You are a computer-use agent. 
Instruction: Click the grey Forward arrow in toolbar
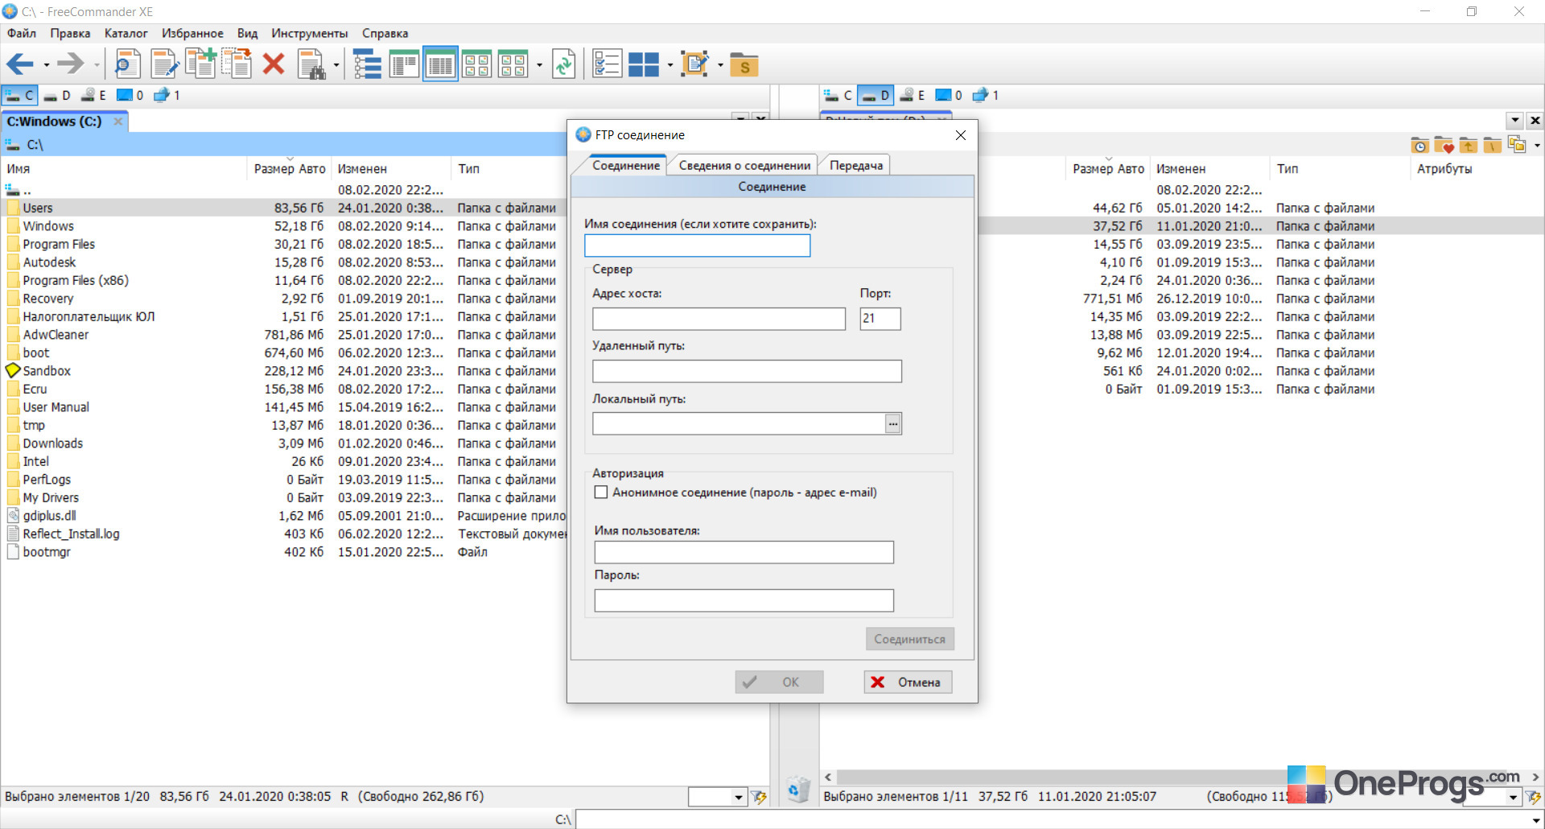click(71, 64)
